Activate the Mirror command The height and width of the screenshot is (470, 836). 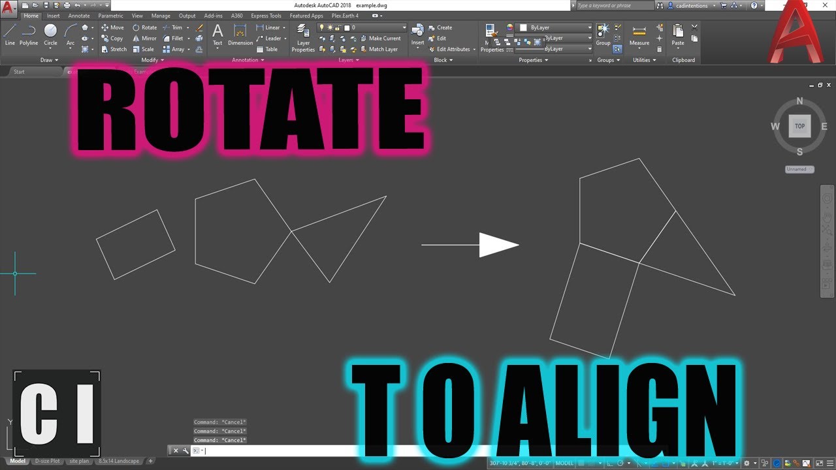click(144, 39)
